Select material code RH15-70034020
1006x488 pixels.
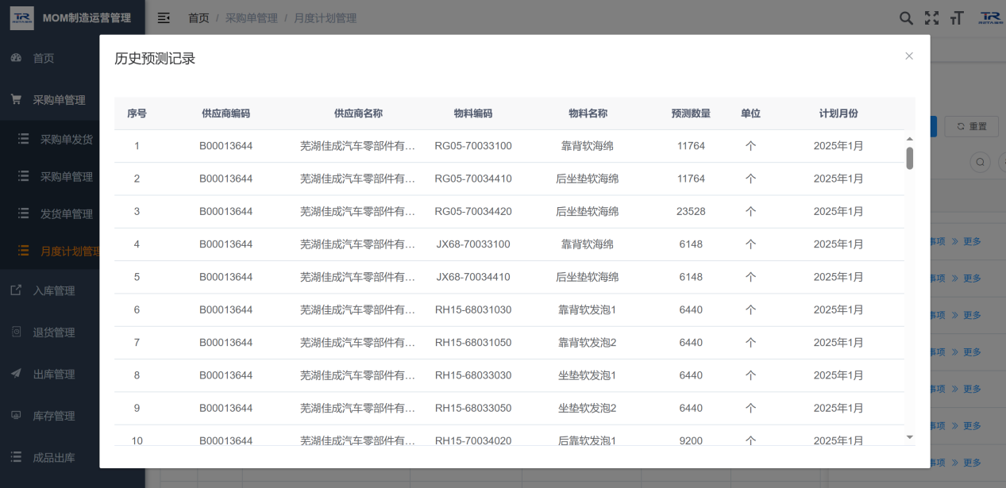click(473, 440)
